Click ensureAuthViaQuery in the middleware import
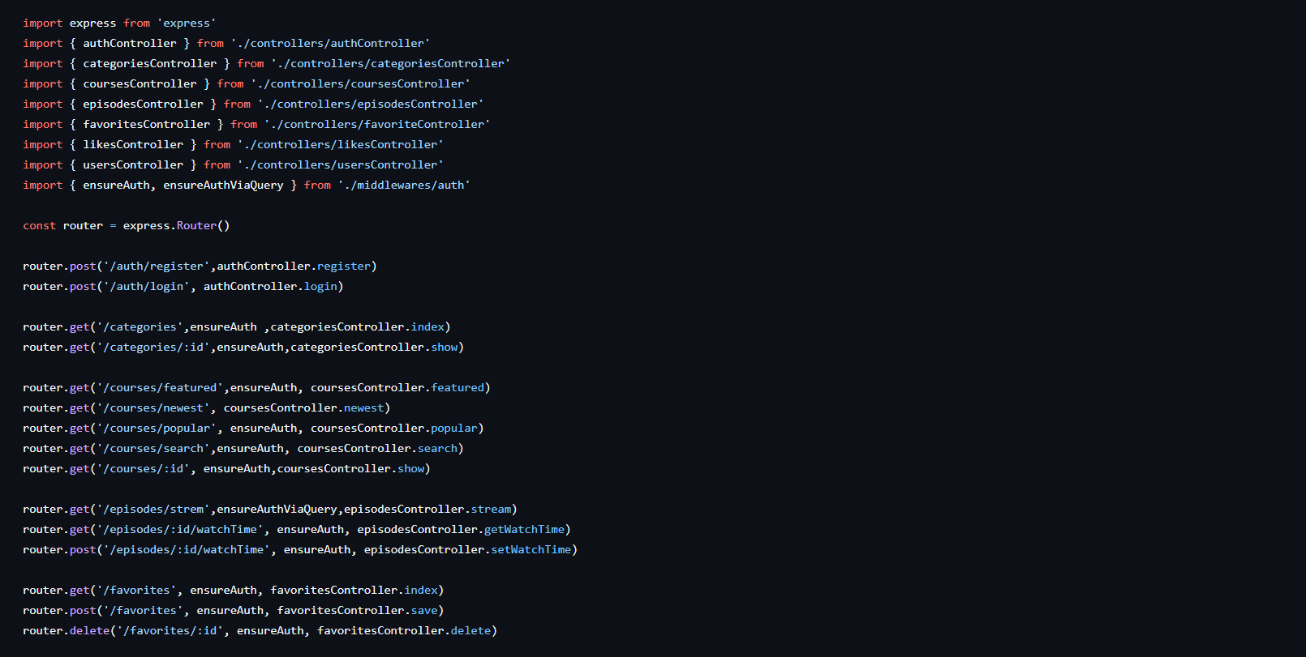Viewport: 1306px width, 657px height. [223, 186]
